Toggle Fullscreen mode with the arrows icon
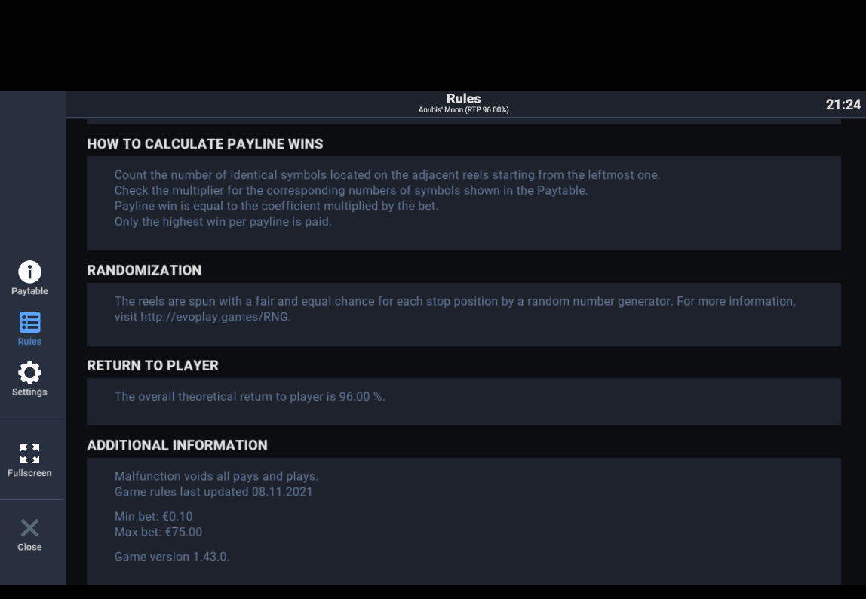 [30, 453]
